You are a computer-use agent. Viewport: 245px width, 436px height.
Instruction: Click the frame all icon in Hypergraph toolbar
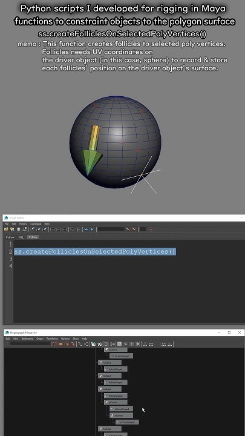click(x=54, y=344)
